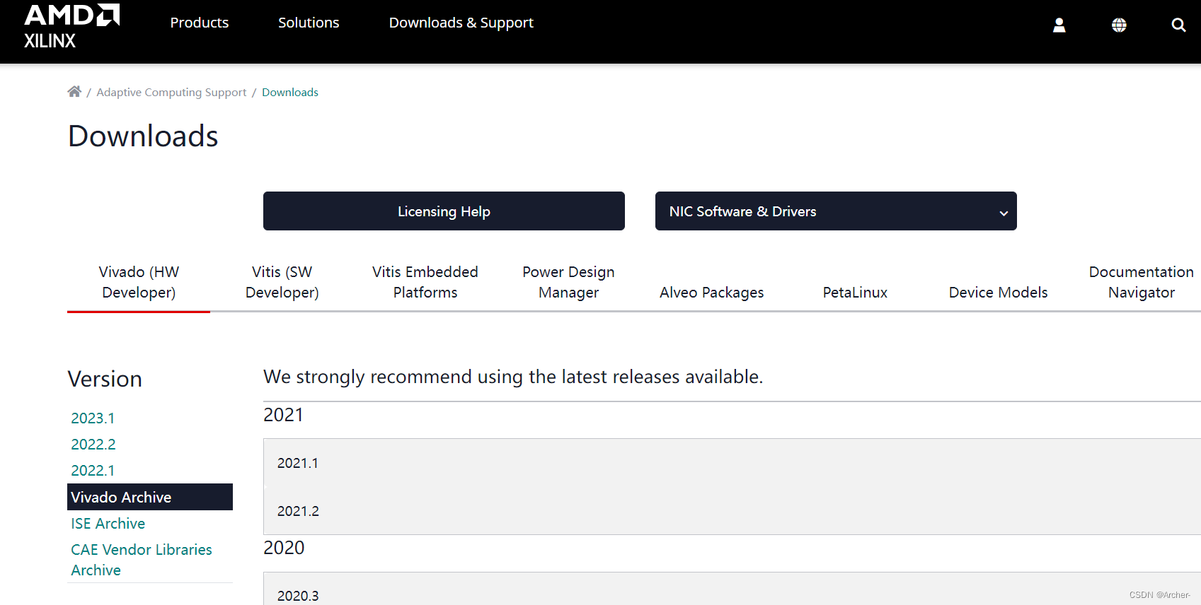Open the Device Models tab
The width and height of the screenshot is (1201, 605).
[998, 293]
